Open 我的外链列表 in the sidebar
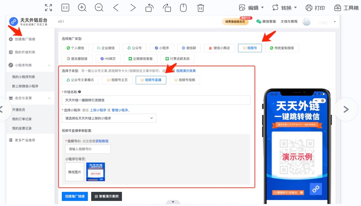361x206 pixels. [25, 52]
